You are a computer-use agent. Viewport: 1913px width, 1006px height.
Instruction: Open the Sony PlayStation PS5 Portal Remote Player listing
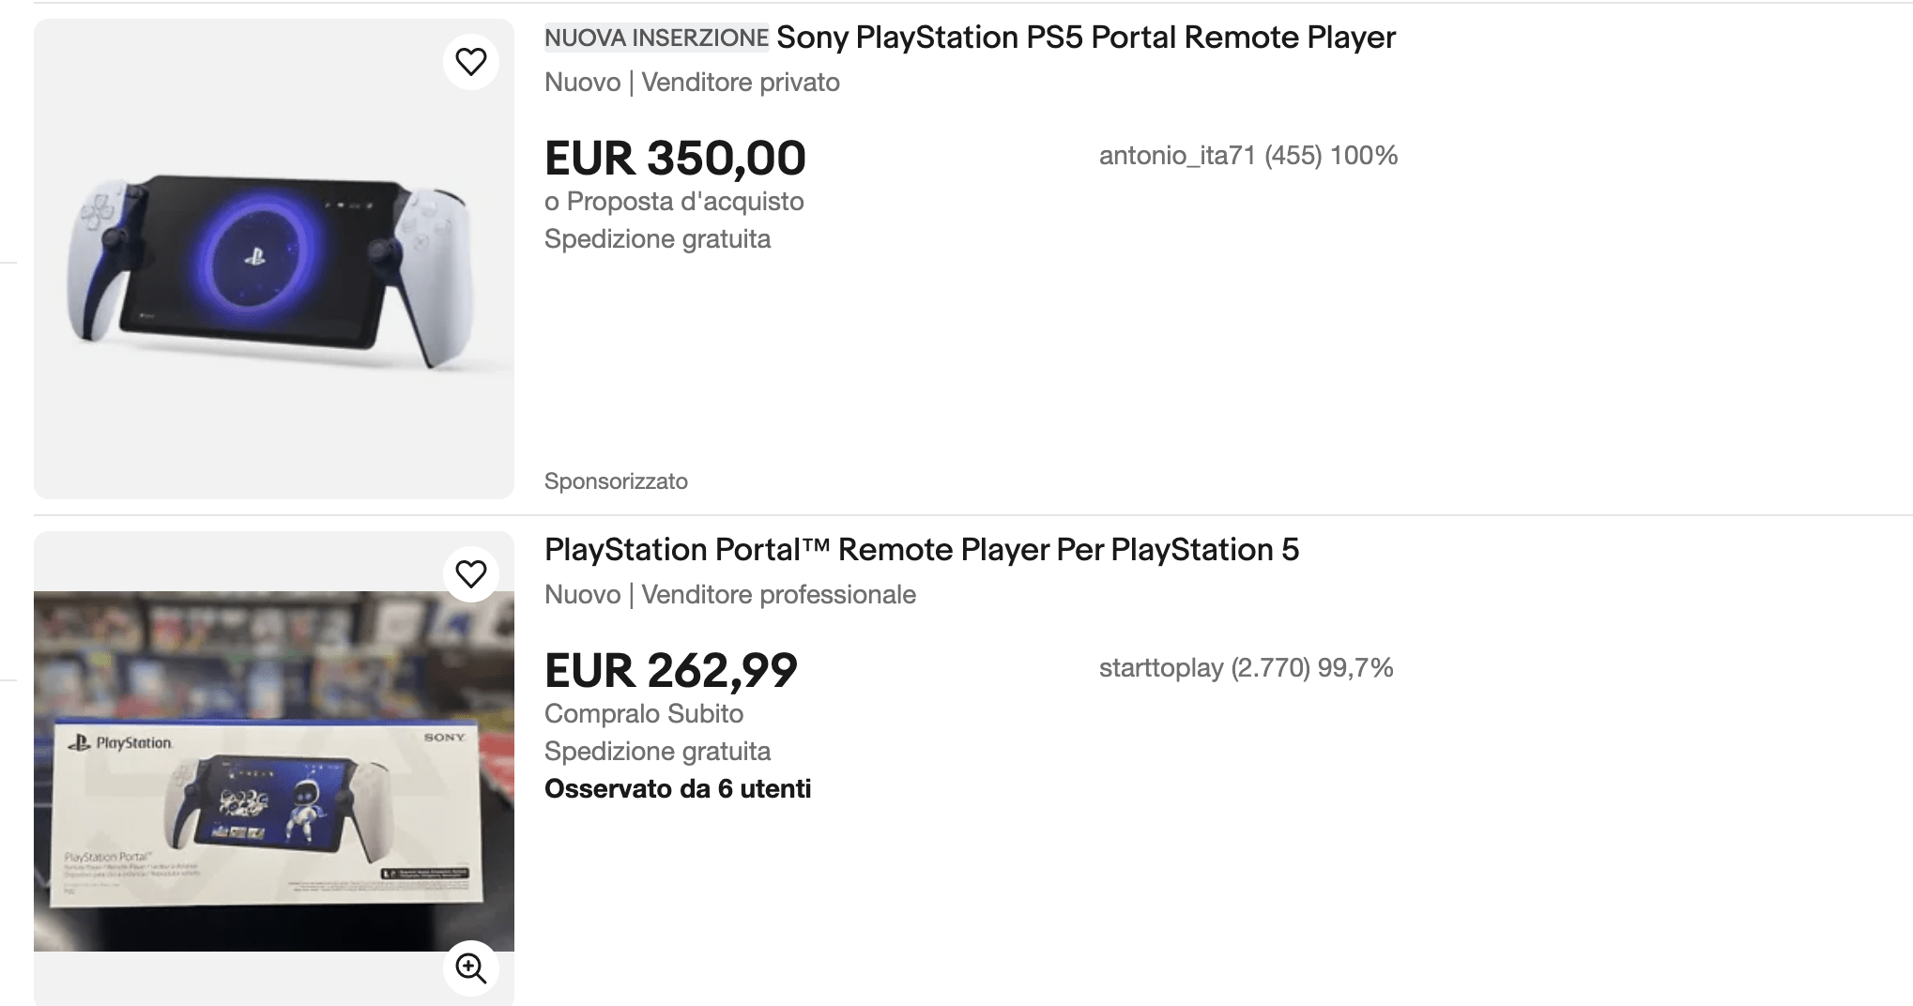coord(1085,38)
